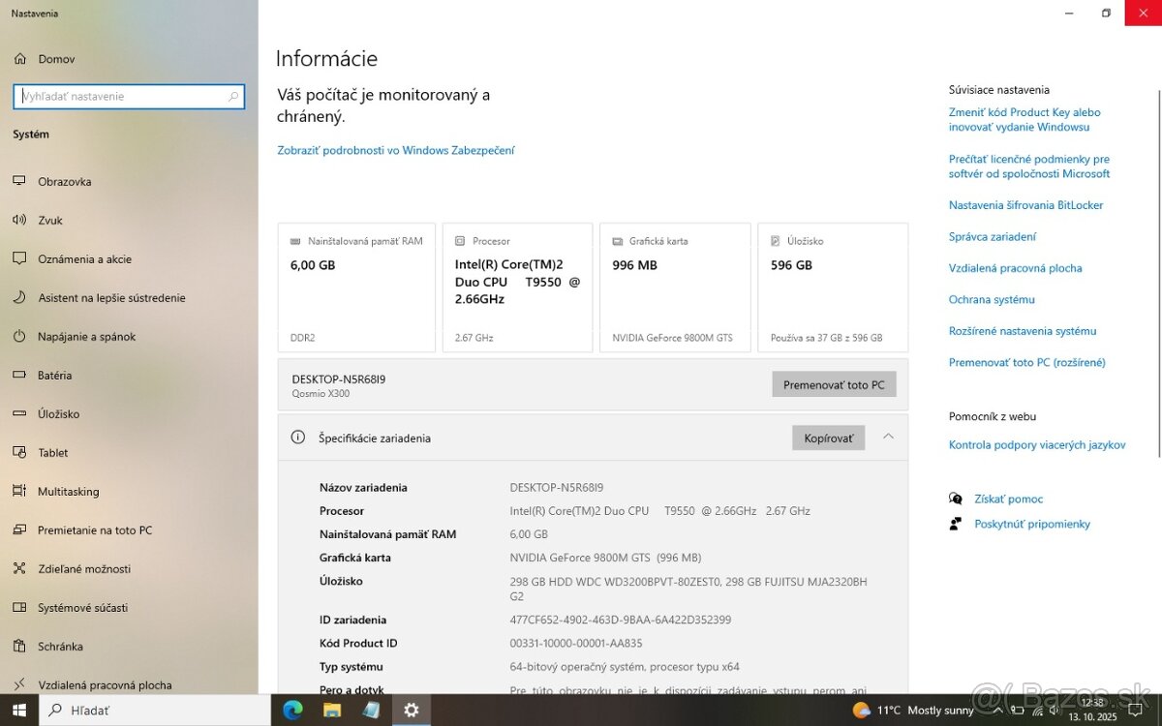Click the Domov home icon
The image size is (1162, 726).
click(x=19, y=59)
